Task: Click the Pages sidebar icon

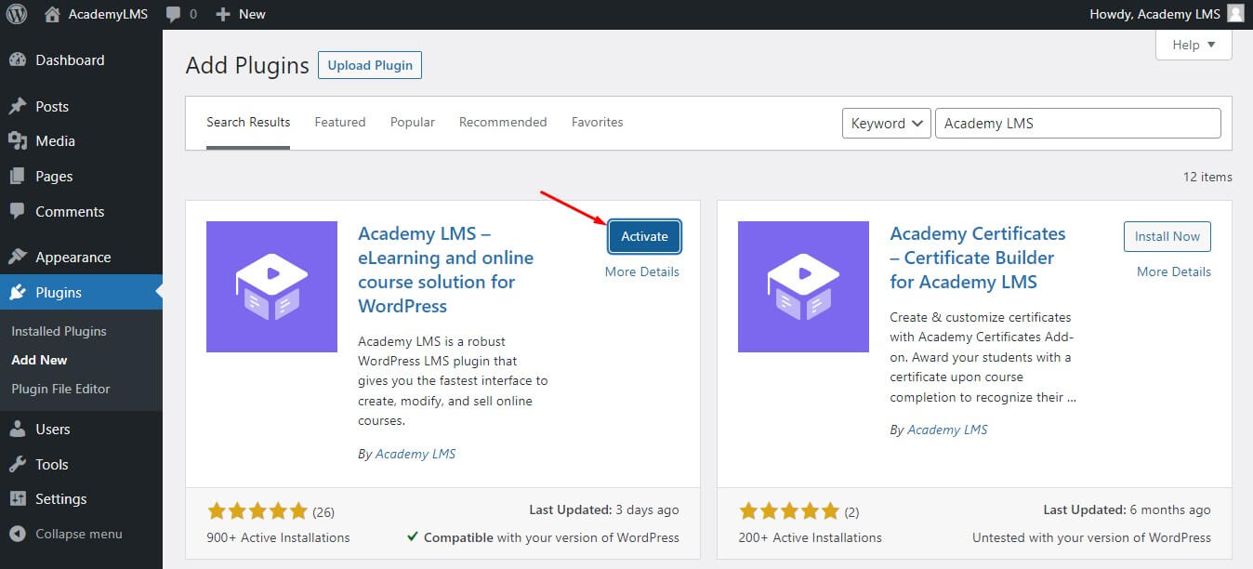Action: click(x=20, y=176)
